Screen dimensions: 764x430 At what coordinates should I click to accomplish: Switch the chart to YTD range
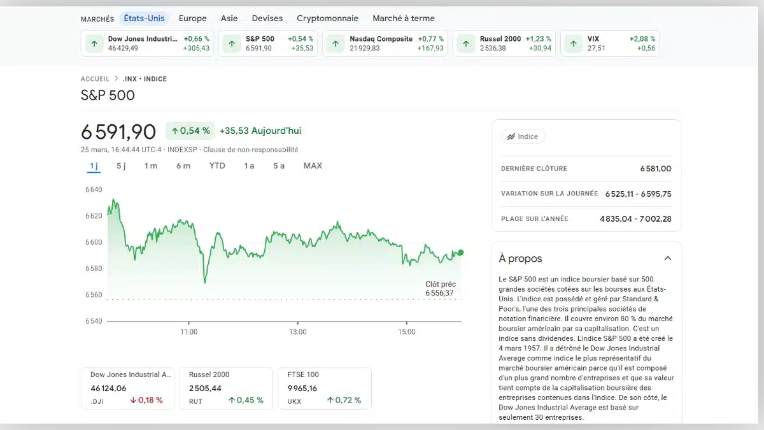(x=217, y=165)
